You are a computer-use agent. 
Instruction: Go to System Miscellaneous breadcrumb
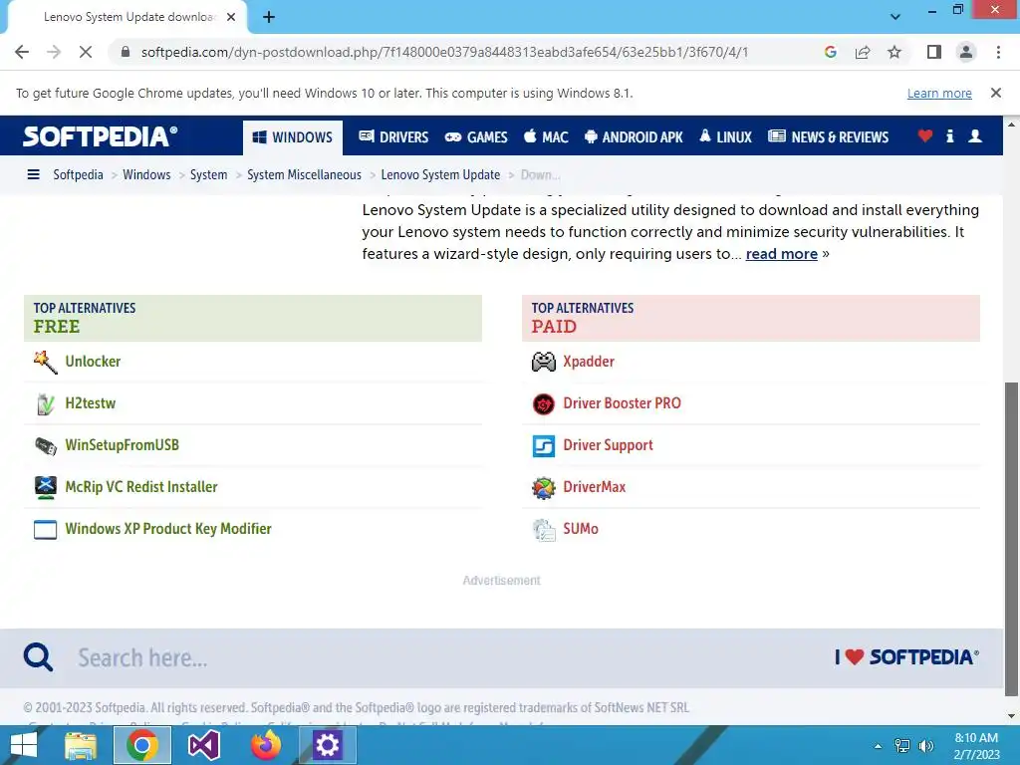pos(305,174)
